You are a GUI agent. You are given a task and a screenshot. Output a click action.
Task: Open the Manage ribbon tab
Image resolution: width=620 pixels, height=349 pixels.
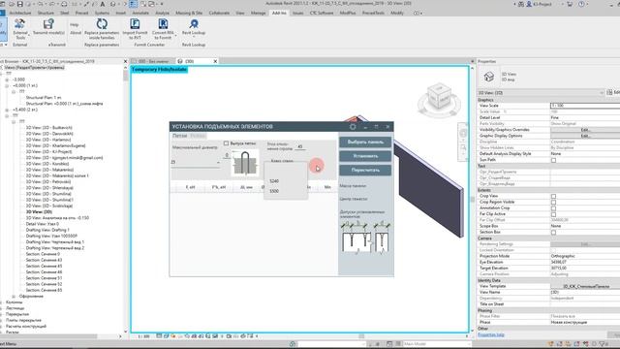(x=259, y=13)
